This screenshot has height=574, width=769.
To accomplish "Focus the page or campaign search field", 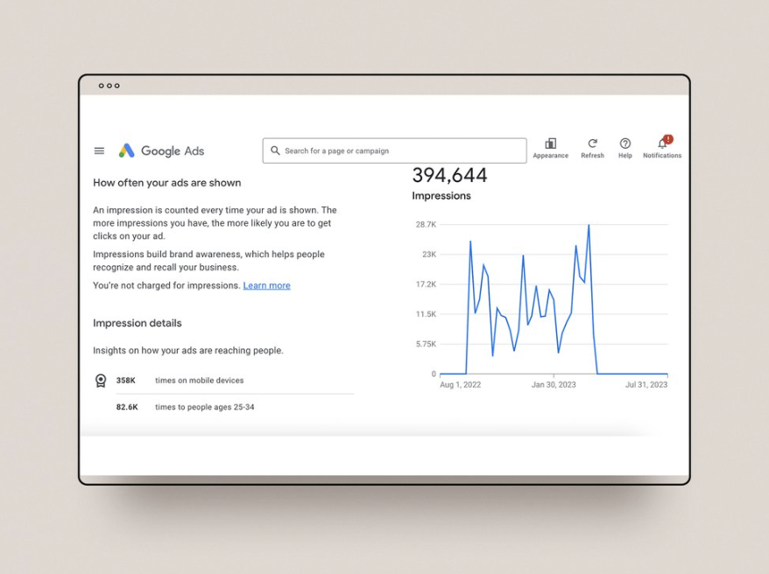I will click(x=394, y=150).
